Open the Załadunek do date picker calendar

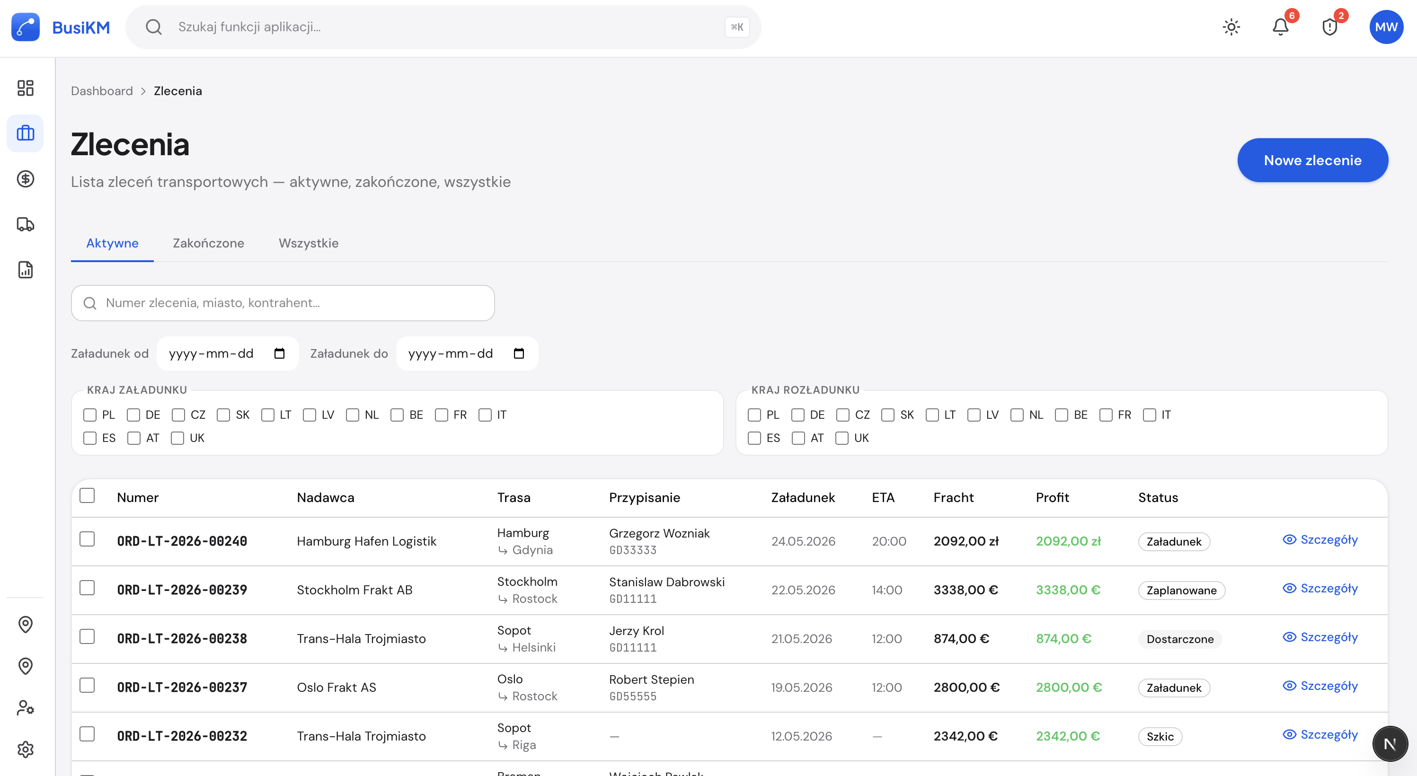(519, 353)
